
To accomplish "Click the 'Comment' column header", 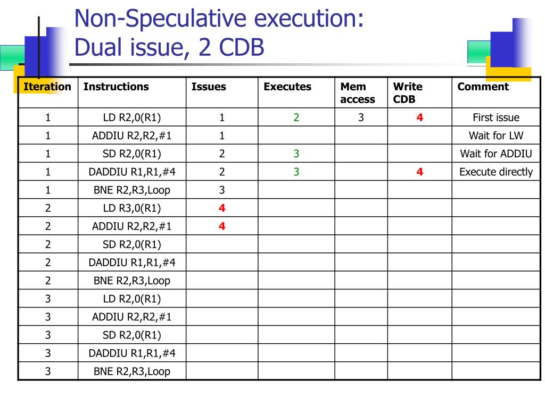I will 496,92.
